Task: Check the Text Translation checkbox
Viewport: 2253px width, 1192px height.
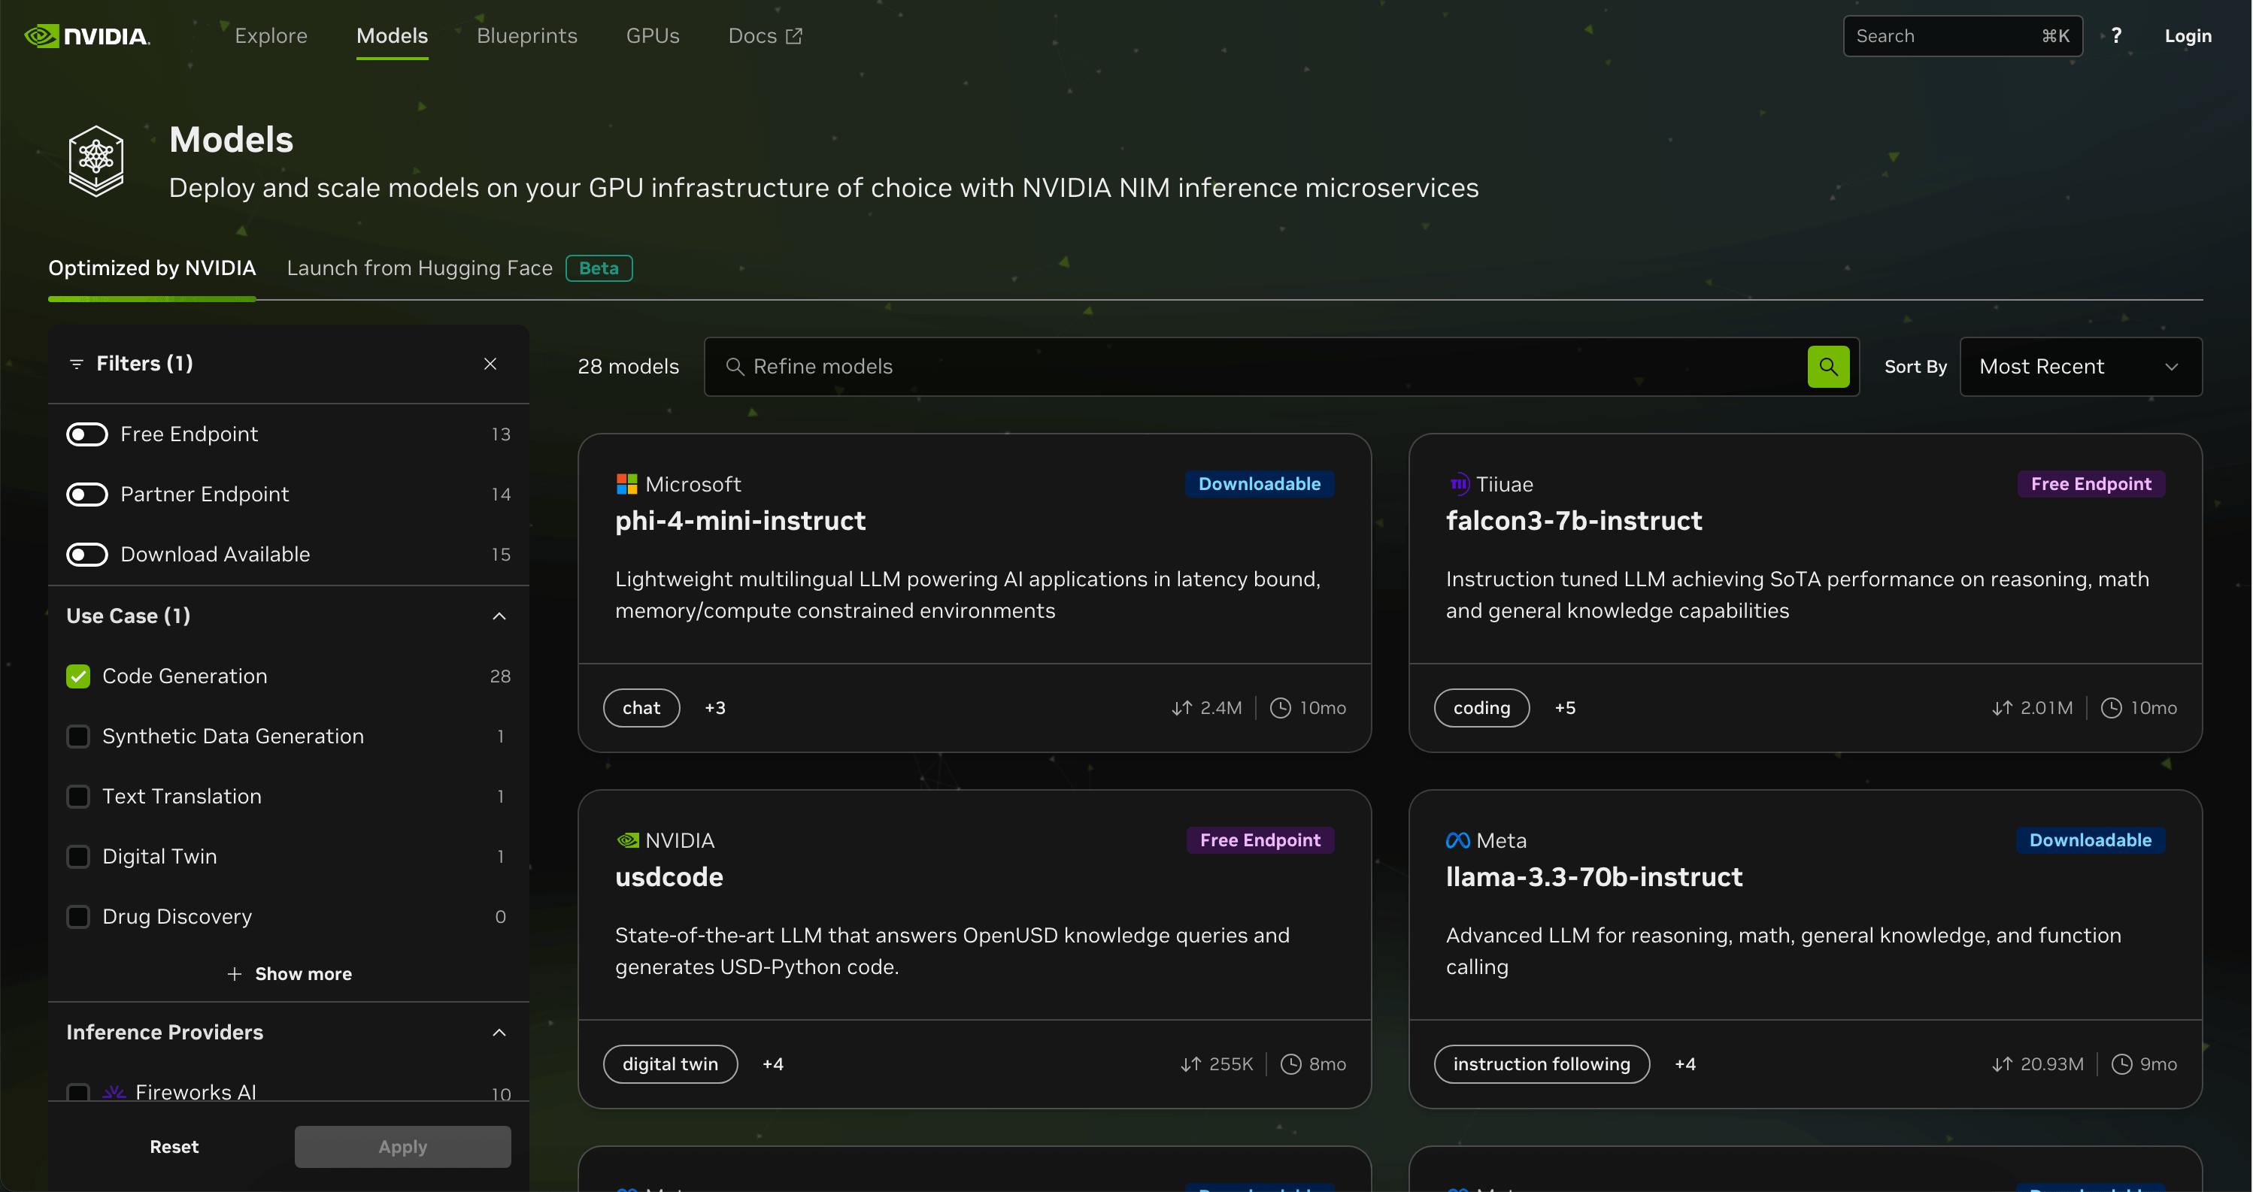Action: pos(79,796)
